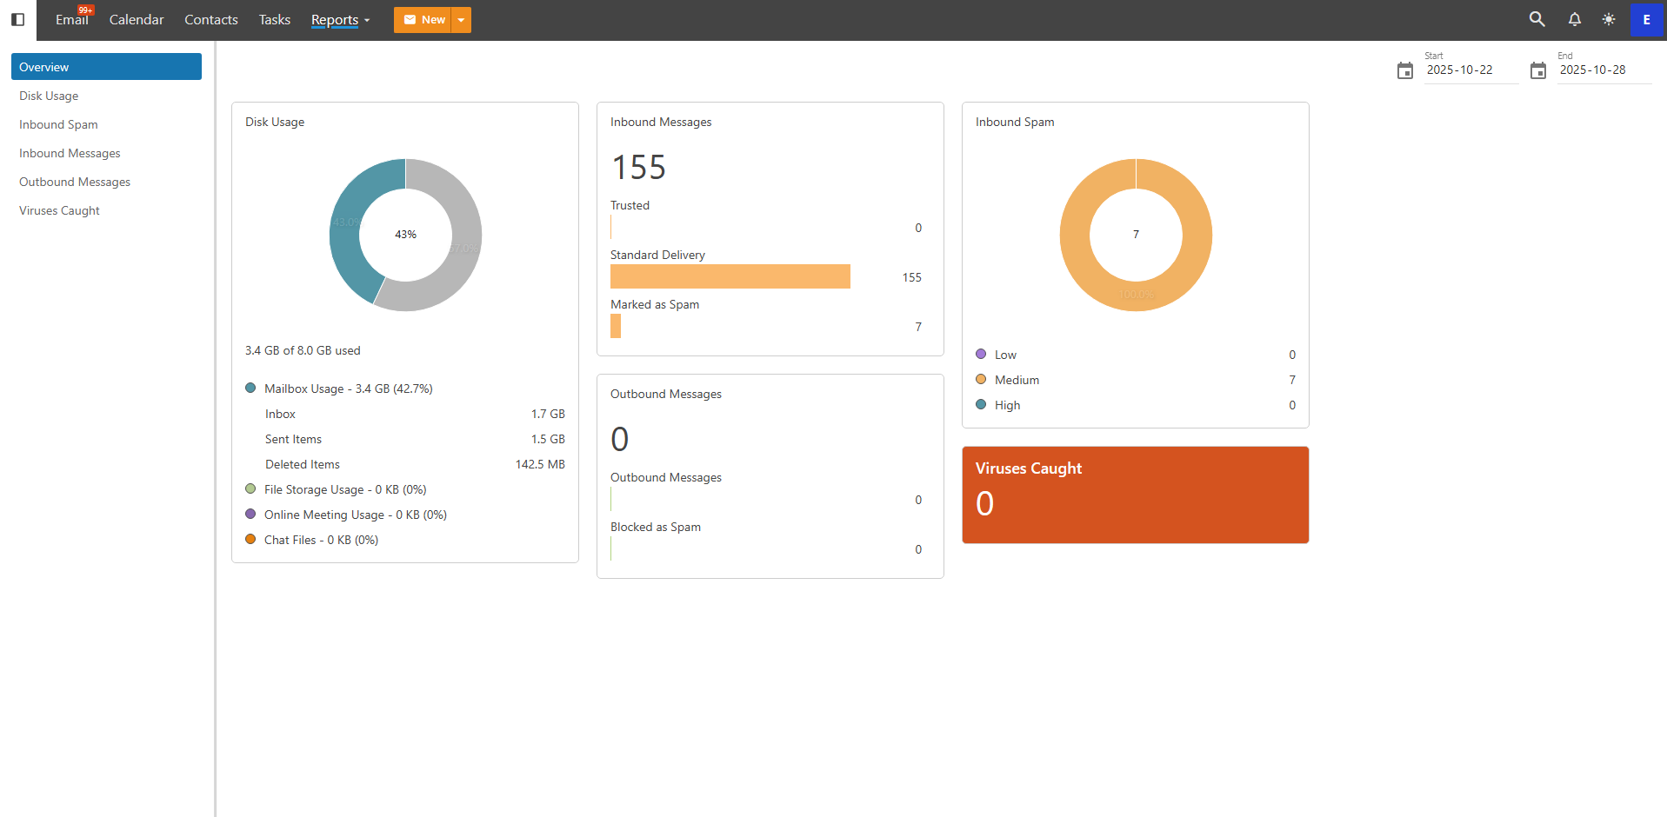Open the user avatar E menu

[x=1646, y=19]
